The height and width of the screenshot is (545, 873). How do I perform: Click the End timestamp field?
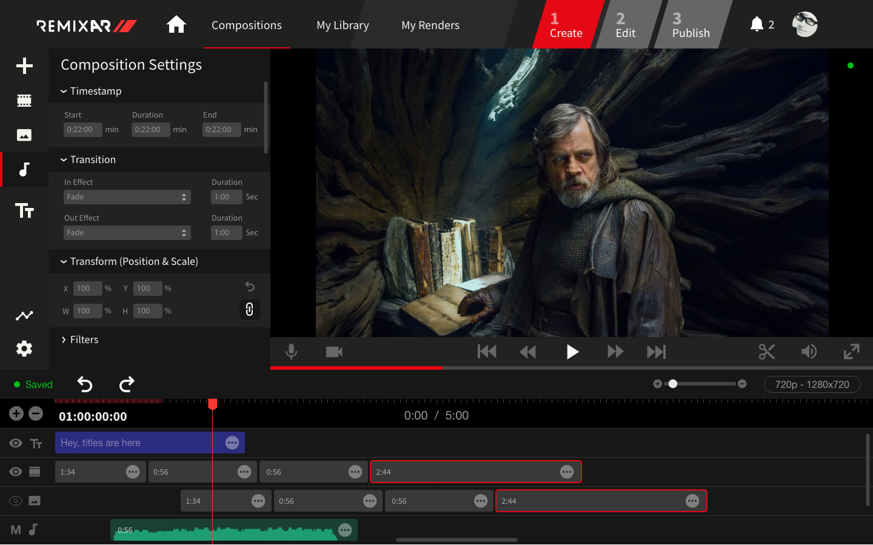click(221, 130)
